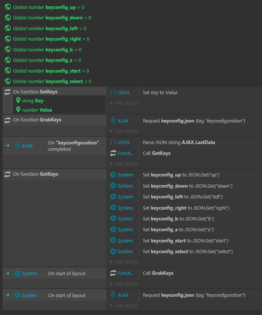This screenshot has width=262, height=315.
Task: Click the System gear icon for Set keyconfig_up
Action: point(113,175)
